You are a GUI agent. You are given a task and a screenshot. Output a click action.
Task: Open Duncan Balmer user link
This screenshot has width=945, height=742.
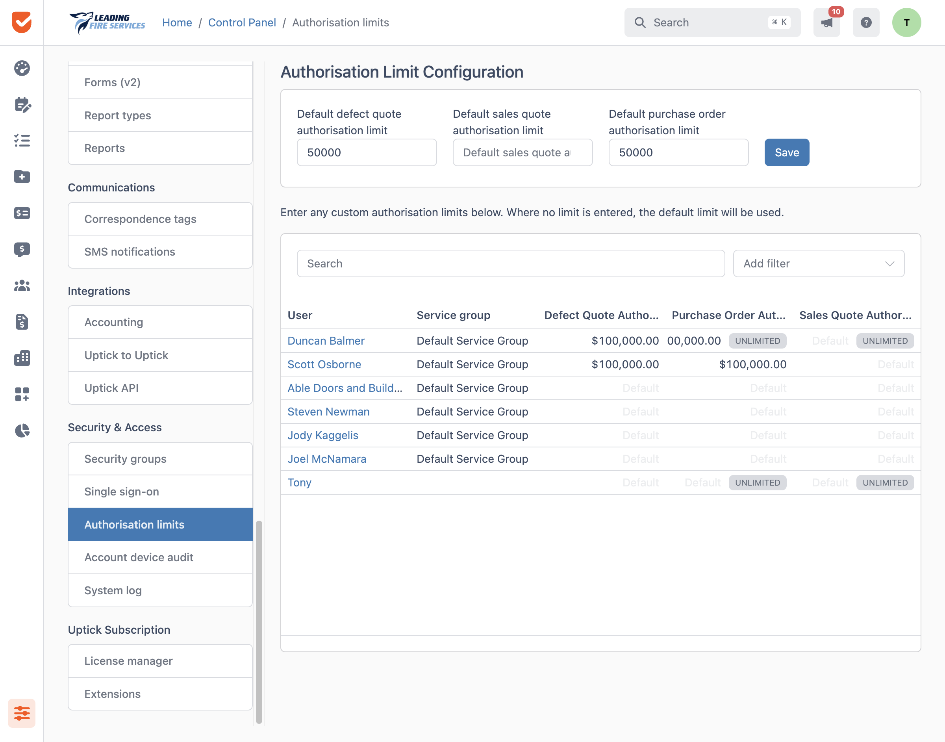tap(326, 341)
